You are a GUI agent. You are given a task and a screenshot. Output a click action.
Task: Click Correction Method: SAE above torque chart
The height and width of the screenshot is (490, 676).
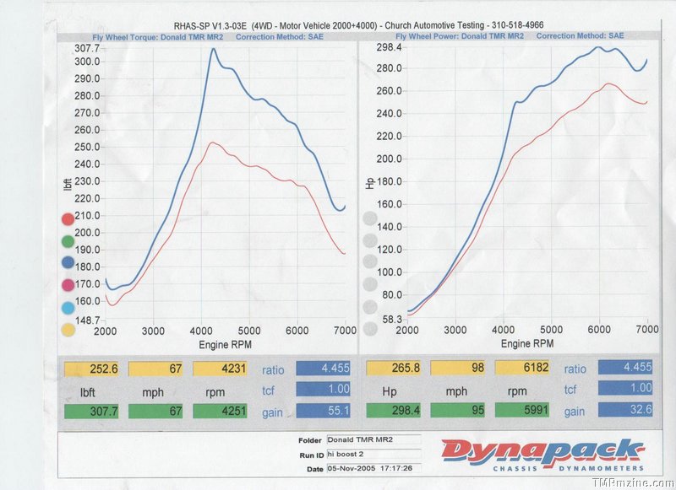tap(280, 37)
